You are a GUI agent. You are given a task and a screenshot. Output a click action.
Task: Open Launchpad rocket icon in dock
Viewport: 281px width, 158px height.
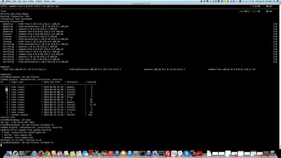click(15, 154)
